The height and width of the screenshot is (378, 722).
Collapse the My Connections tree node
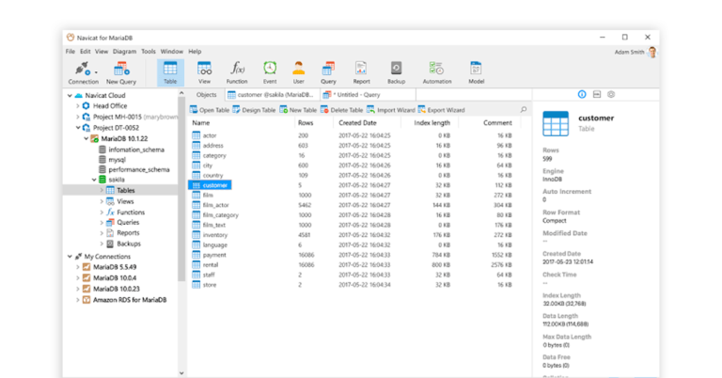coord(69,256)
